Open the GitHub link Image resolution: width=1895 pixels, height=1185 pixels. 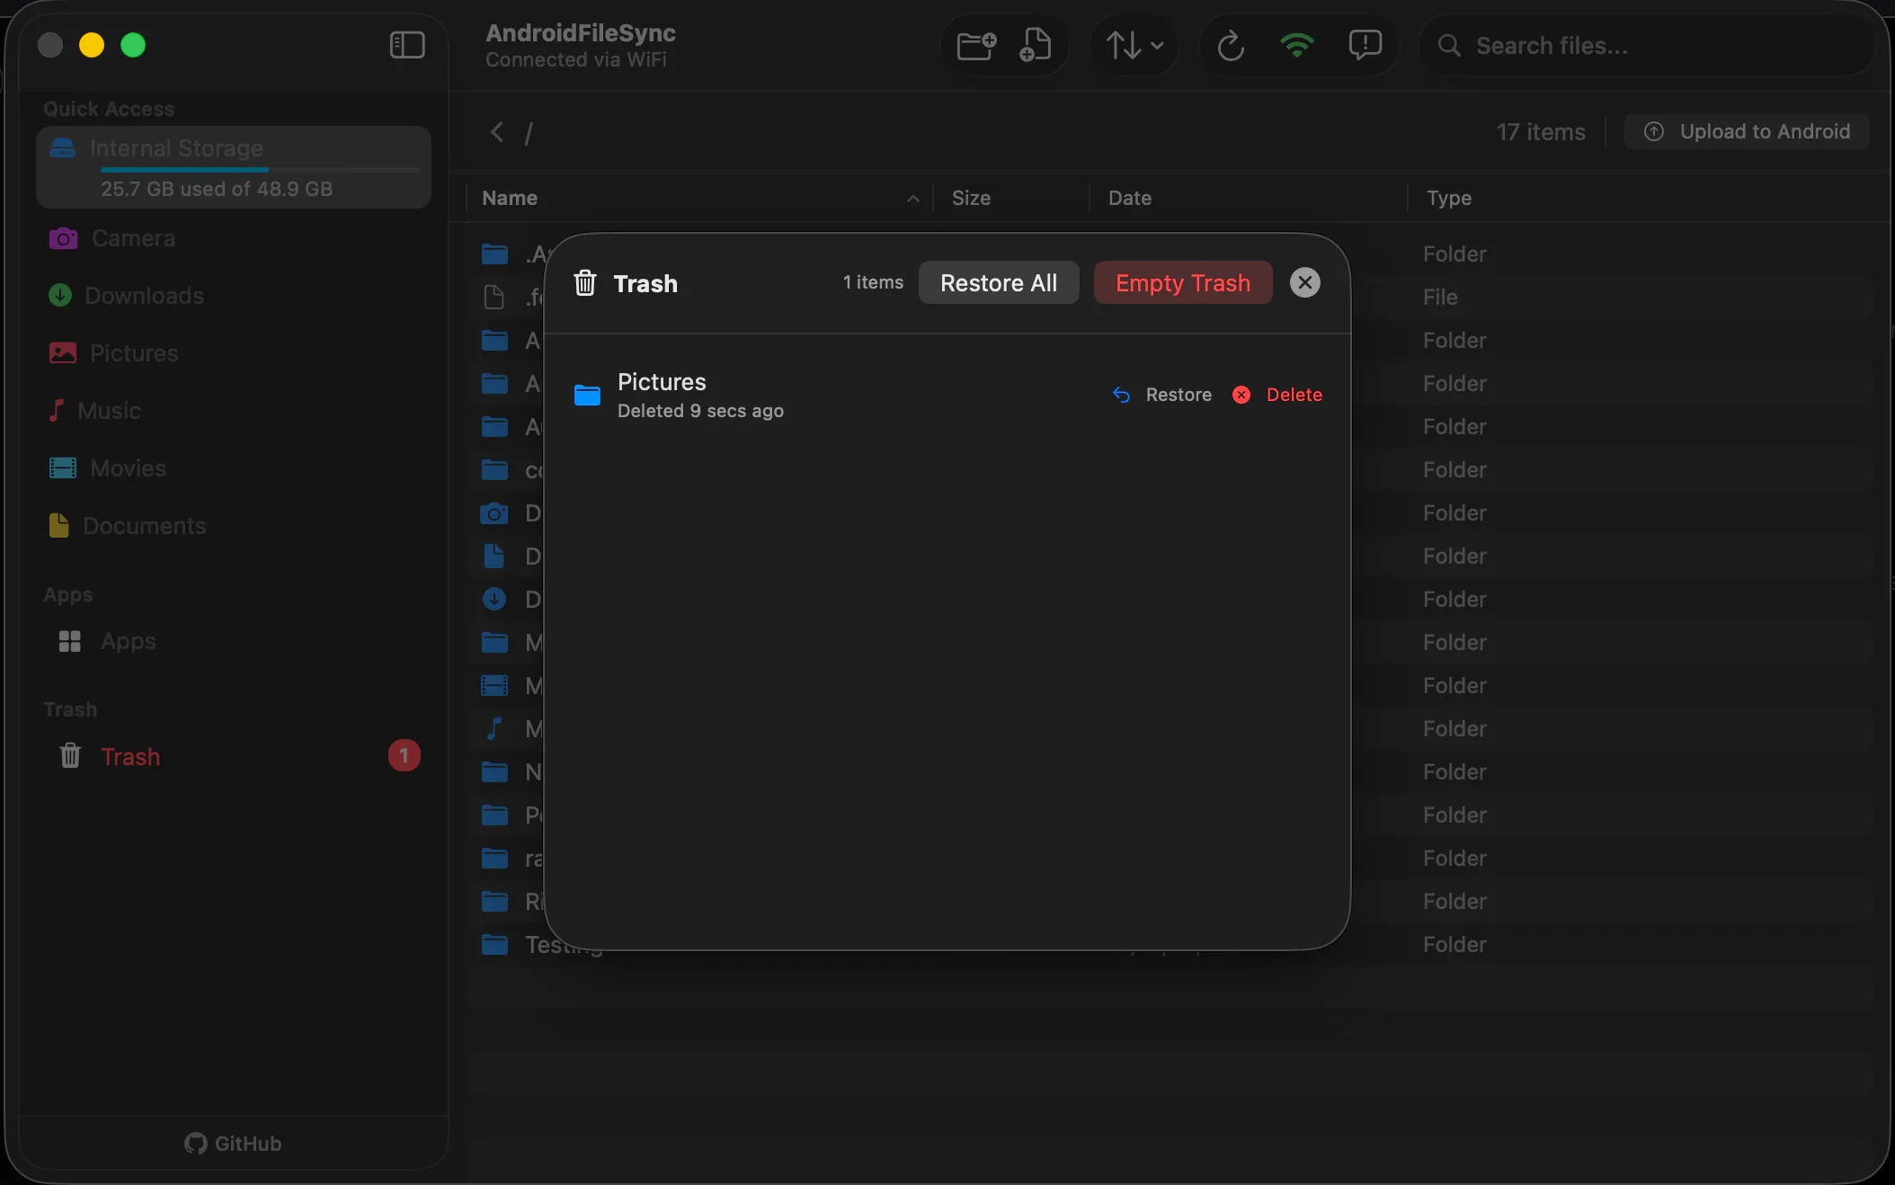pos(234,1143)
